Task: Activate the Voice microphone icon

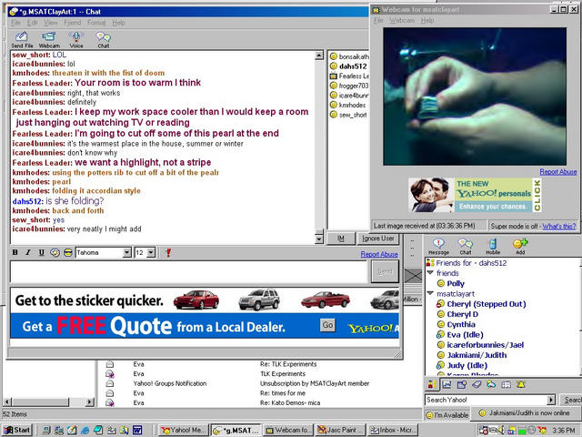Action: click(76, 39)
